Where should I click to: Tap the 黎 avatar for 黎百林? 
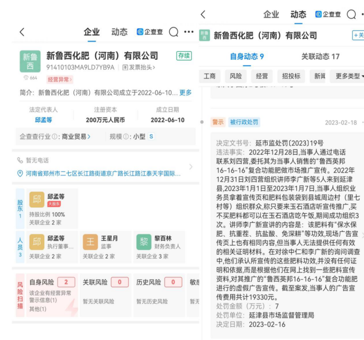144,242
